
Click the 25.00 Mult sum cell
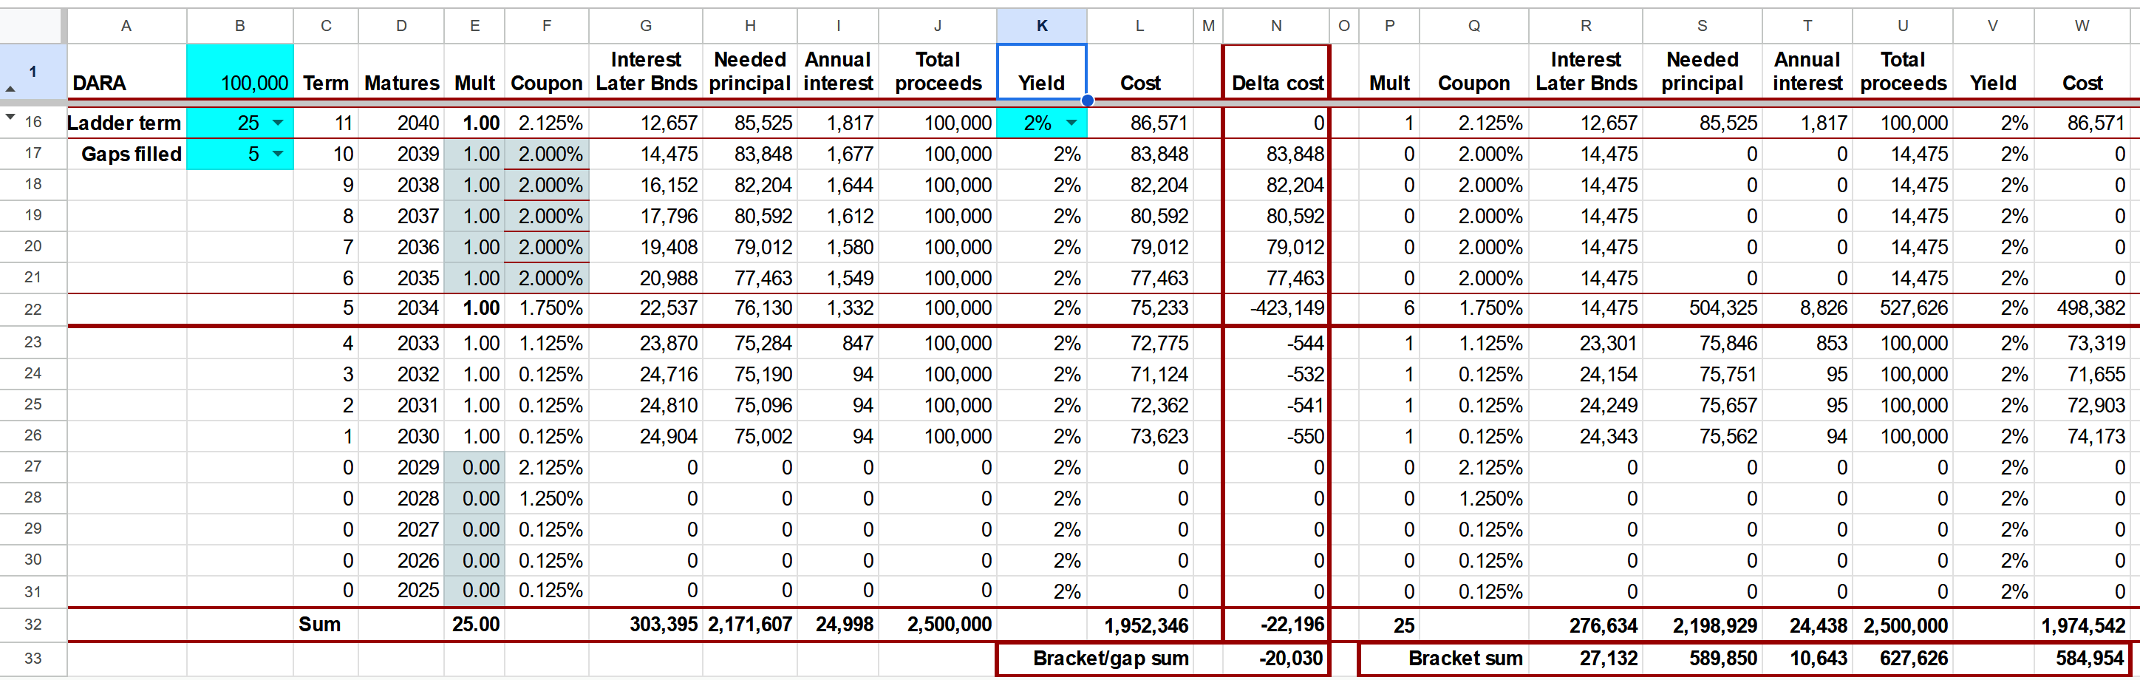pos(474,625)
